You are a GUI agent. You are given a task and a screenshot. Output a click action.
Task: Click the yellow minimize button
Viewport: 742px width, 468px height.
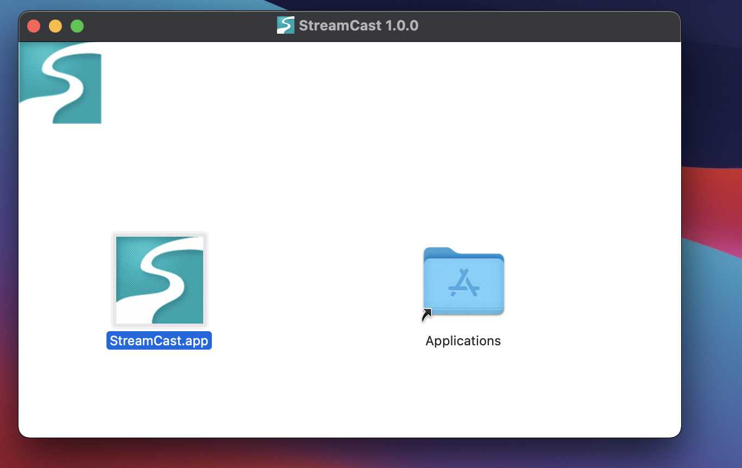click(55, 26)
